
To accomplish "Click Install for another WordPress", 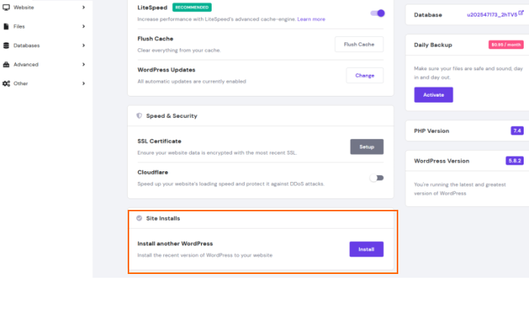I will [x=366, y=249].
